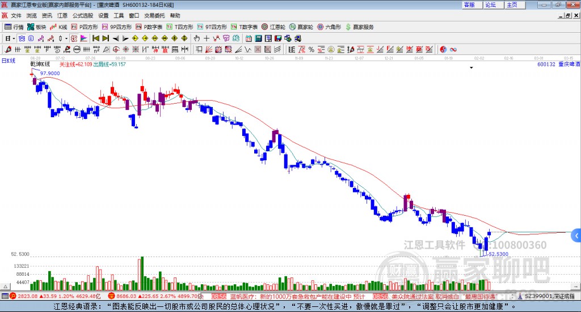Click the pink-blue flag icon
This screenshot has height=312, width=581.
(x=84, y=39)
